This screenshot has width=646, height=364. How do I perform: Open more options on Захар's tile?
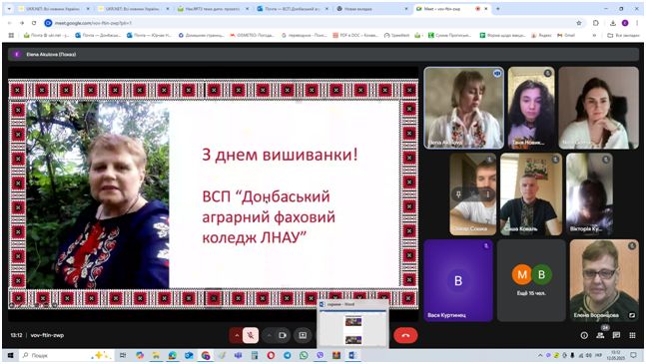(488, 194)
